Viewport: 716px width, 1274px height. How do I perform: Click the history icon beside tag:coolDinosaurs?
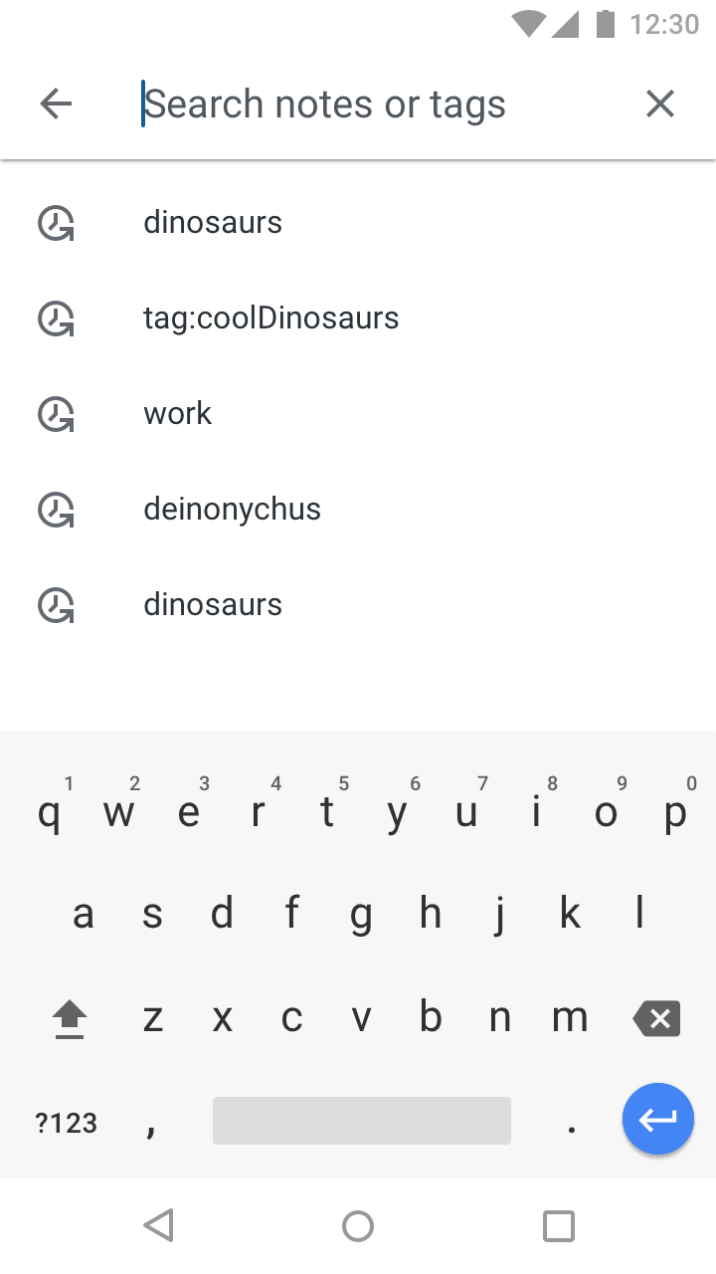57,319
